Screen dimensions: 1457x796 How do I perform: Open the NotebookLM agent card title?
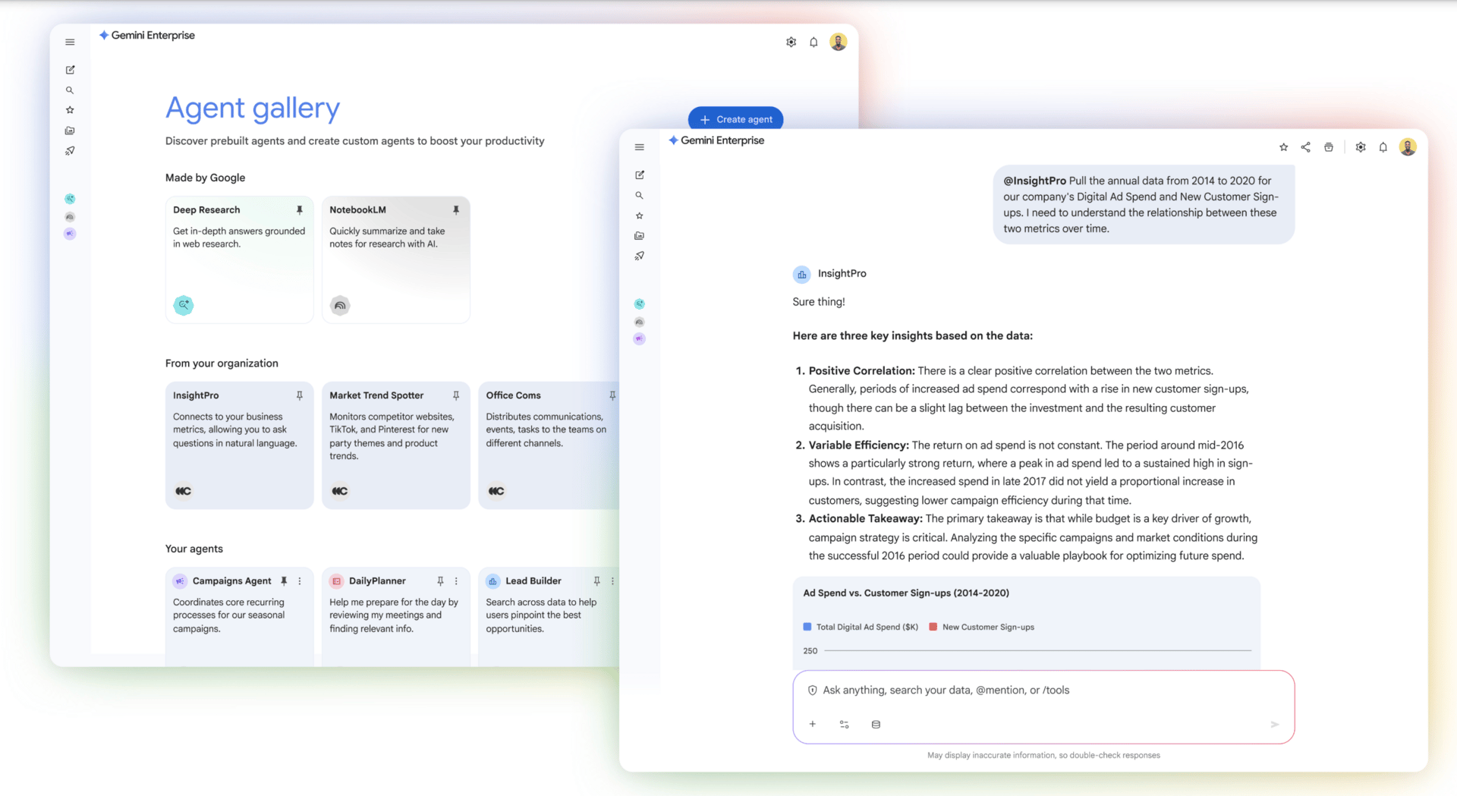[x=357, y=210]
